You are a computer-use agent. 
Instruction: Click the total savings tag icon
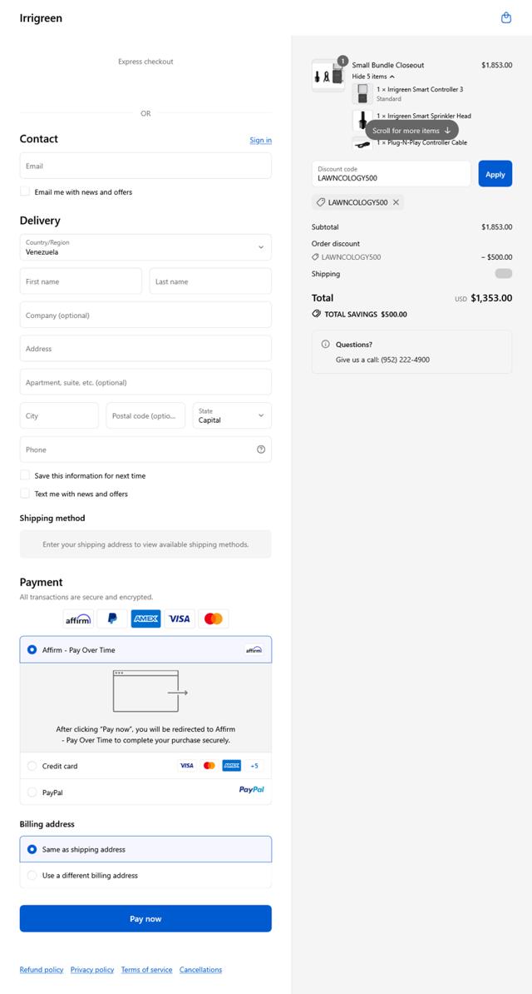click(317, 314)
